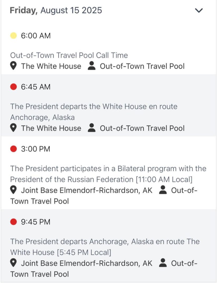The image size is (221, 283).
Task: Click the 3:00 PM time label
Action: click(36, 149)
